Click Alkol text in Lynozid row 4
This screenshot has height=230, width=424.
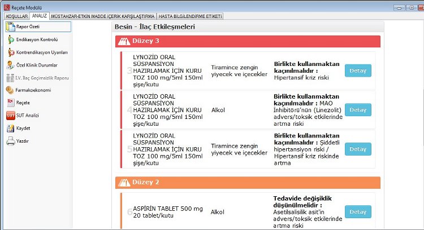point(218,110)
